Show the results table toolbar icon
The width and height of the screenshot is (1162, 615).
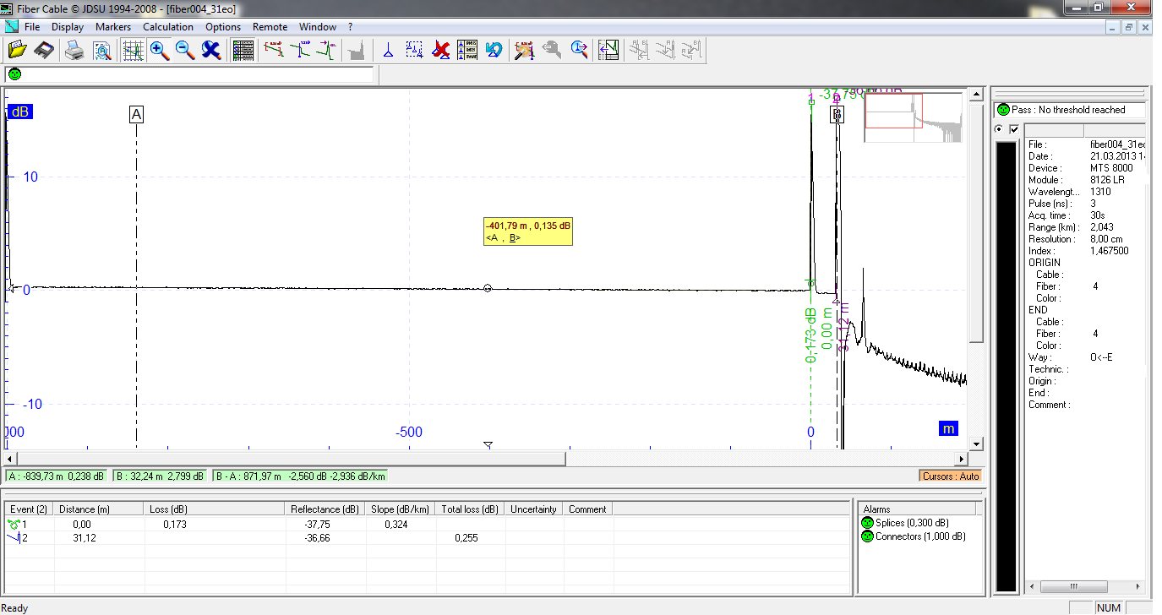click(243, 51)
